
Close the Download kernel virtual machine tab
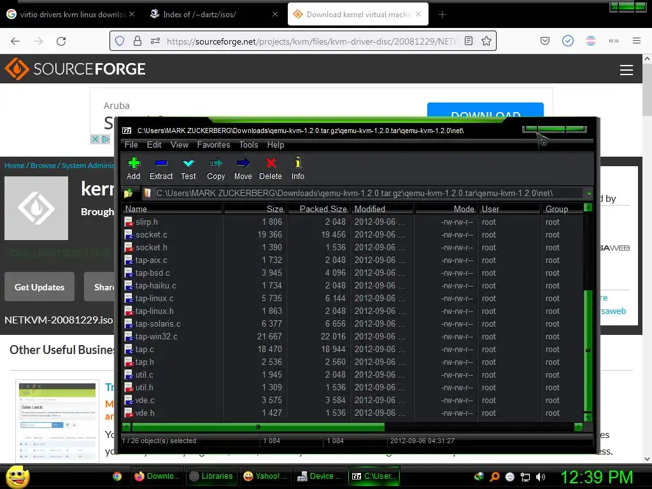pyautogui.click(x=418, y=14)
